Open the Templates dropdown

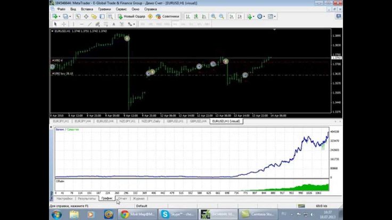[x=272, y=16]
